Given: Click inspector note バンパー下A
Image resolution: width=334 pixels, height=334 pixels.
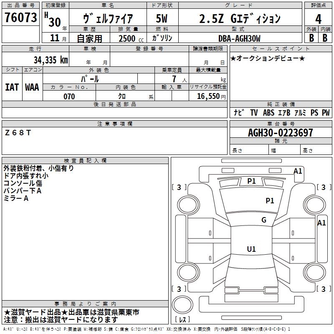Looking at the screenshot, I should (23, 191).
